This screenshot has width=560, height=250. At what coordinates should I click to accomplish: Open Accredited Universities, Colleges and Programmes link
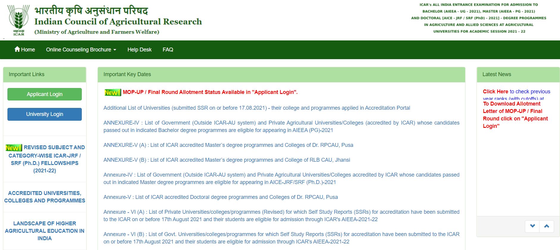(x=45, y=197)
